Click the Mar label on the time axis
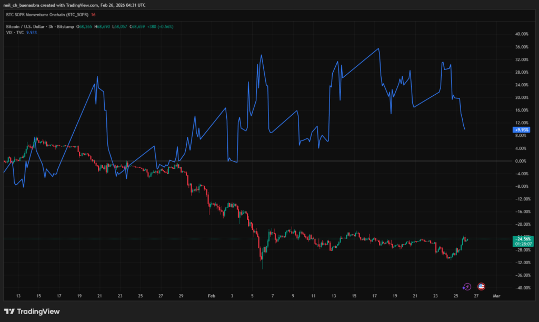Viewport: 539px width, 322px height. pyautogui.click(x=495, y=296)
